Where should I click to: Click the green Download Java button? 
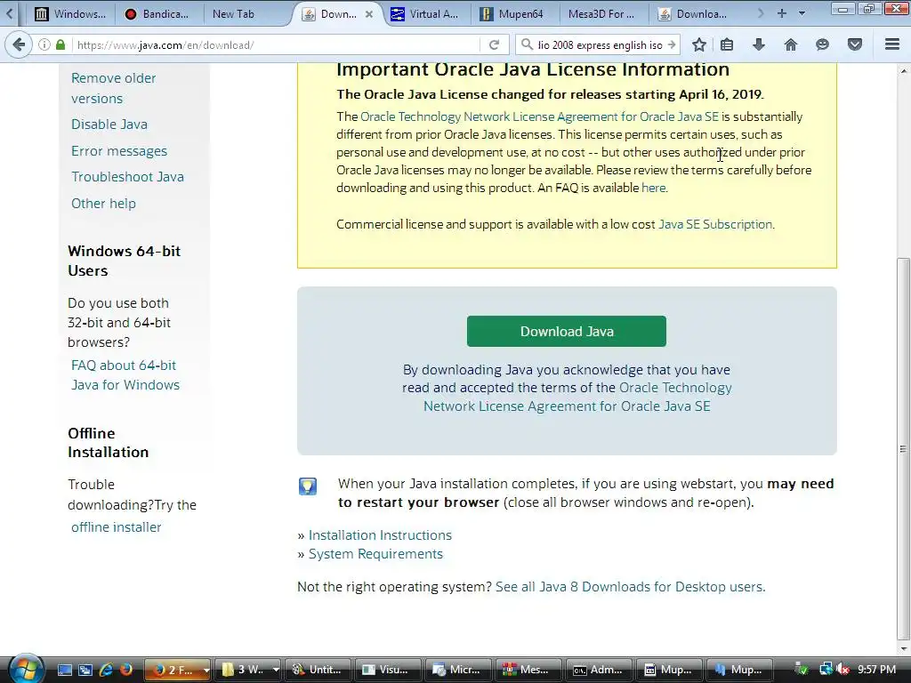567,331
